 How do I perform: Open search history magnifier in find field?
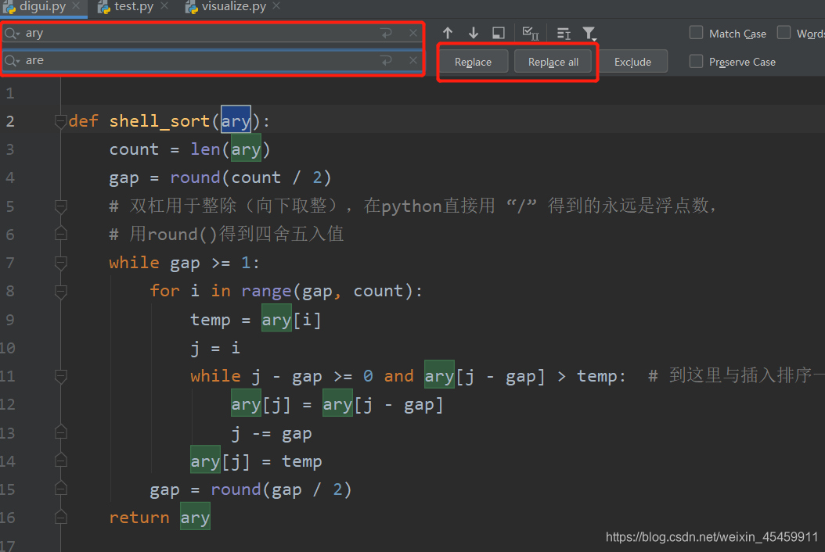coord(12,34)
